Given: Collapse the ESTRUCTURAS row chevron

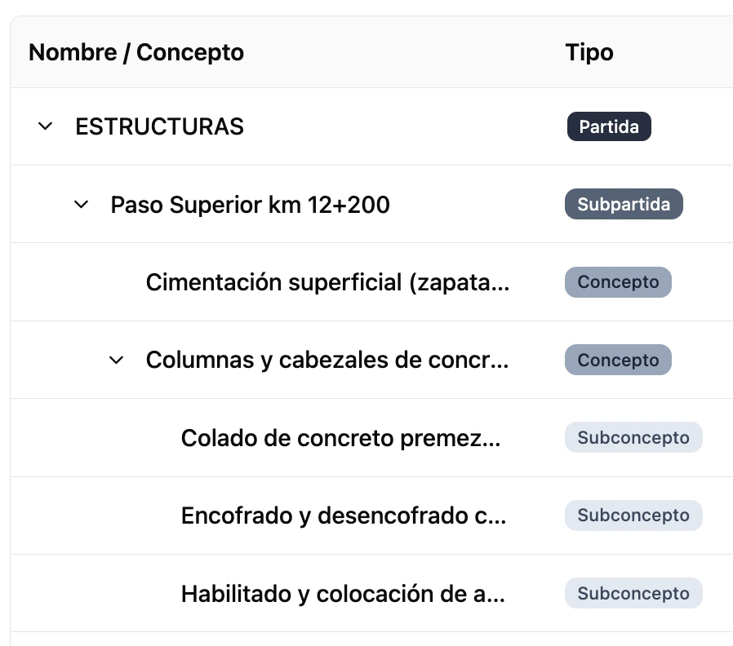Looking at the screenshot, I should (46, 126).
